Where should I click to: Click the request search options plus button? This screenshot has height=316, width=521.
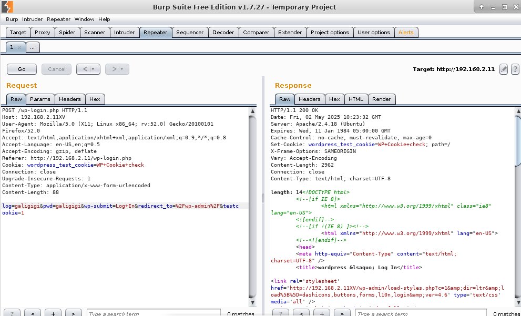53,313
